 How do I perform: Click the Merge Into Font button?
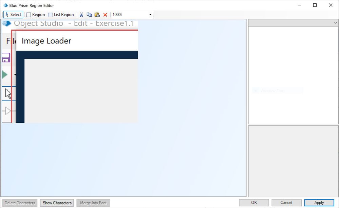click(93, 203)
